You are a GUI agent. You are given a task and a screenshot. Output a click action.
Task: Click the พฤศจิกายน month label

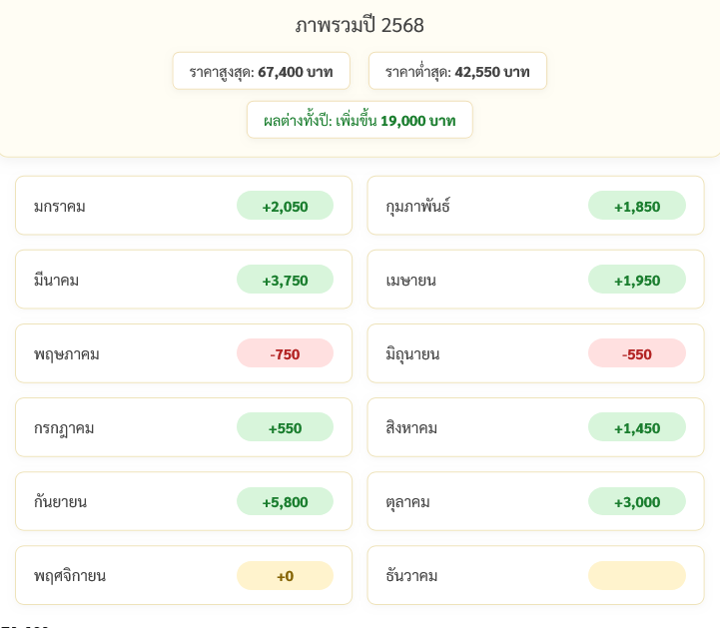click(x=70, y=576)
